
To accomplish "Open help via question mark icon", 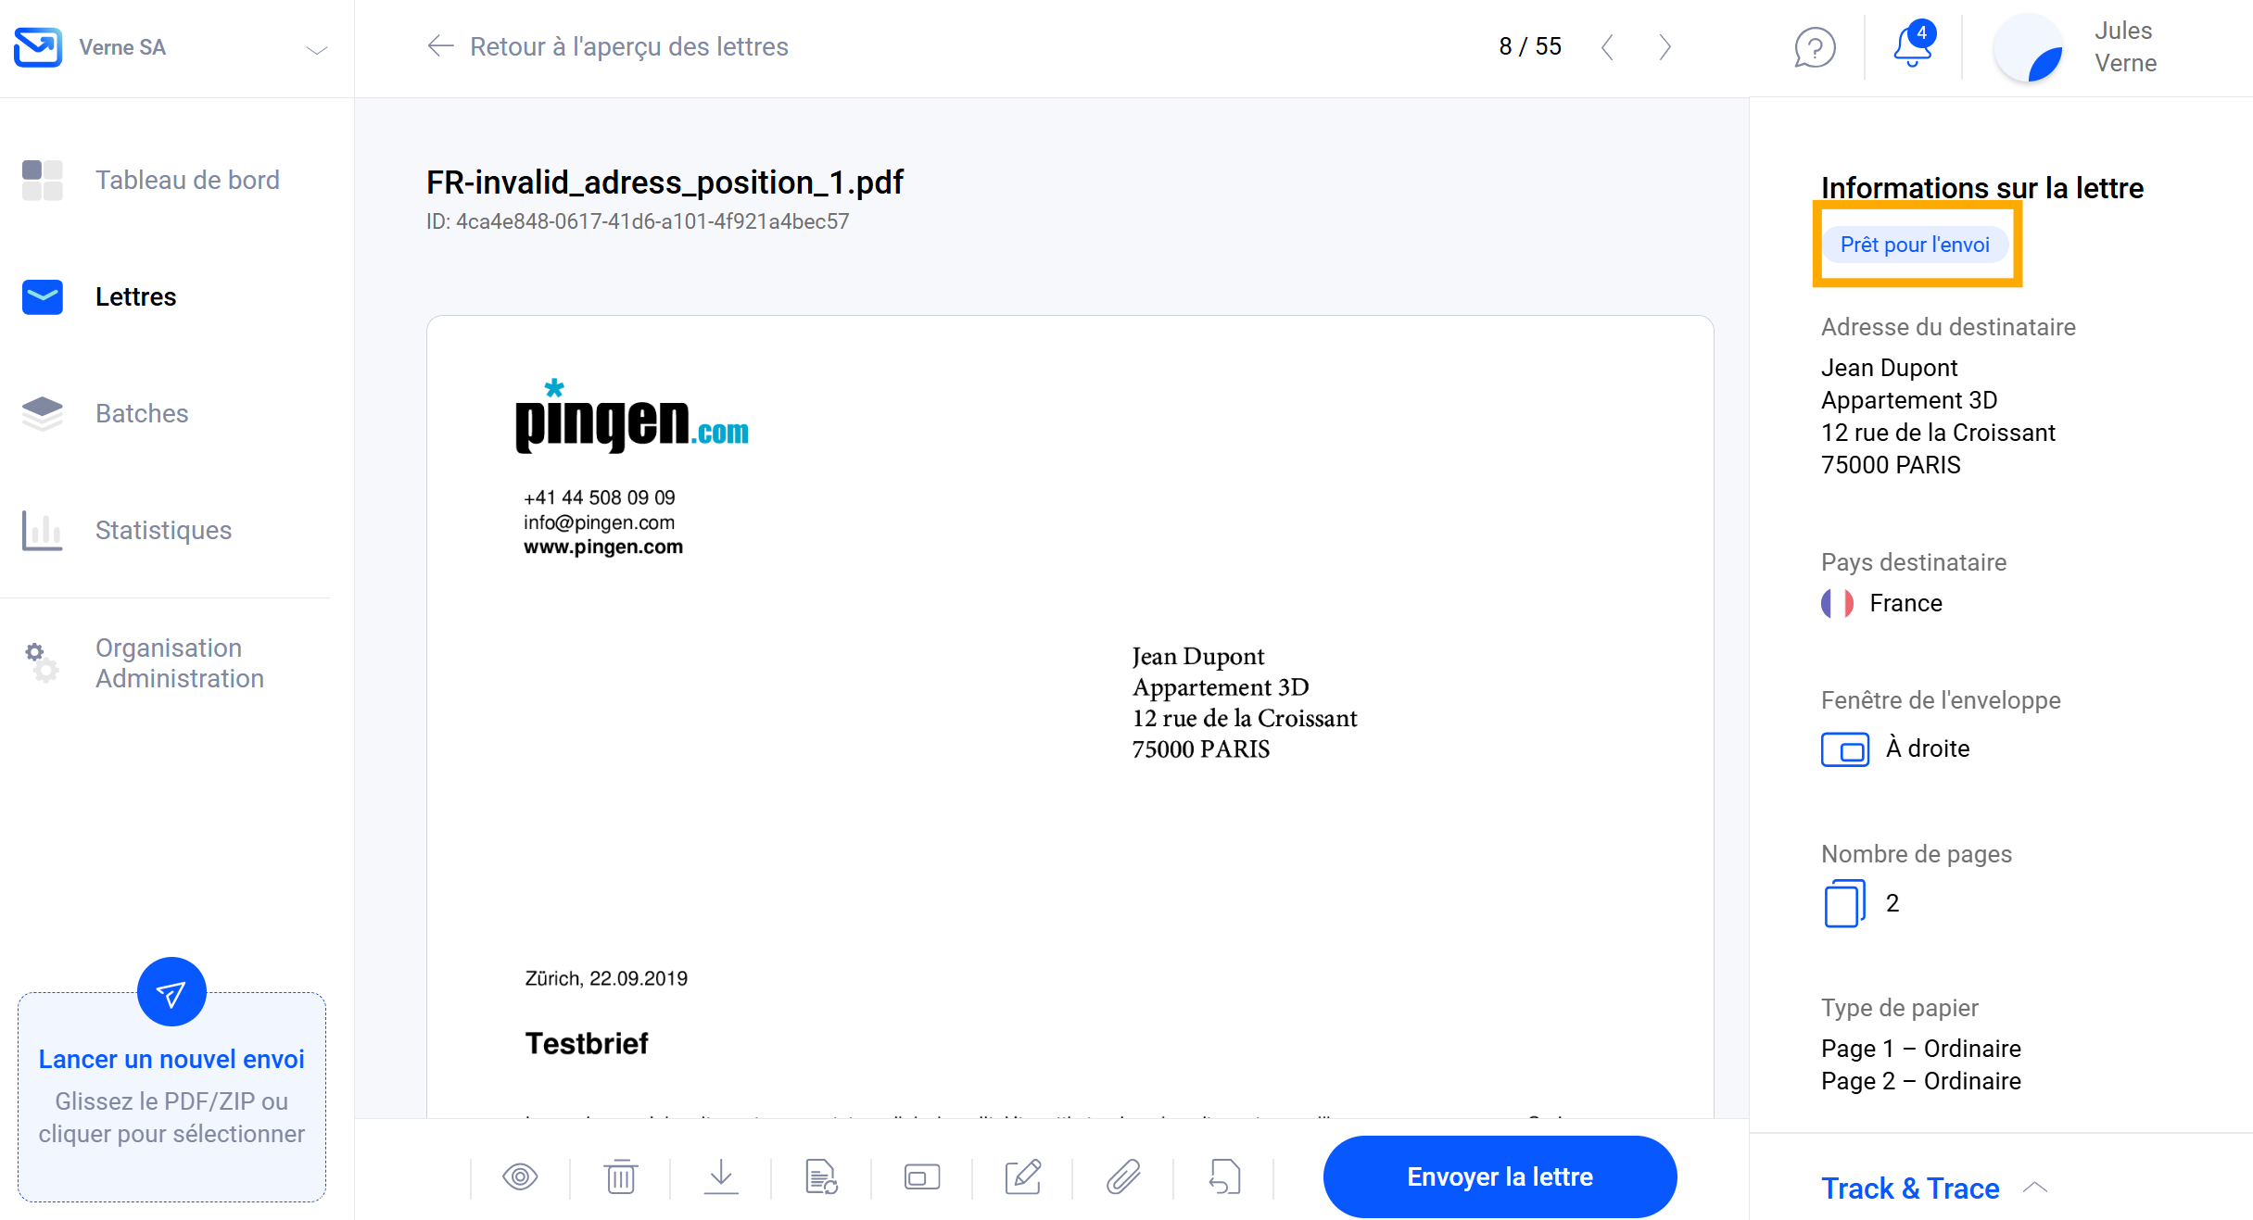I will coord(1815,47).
